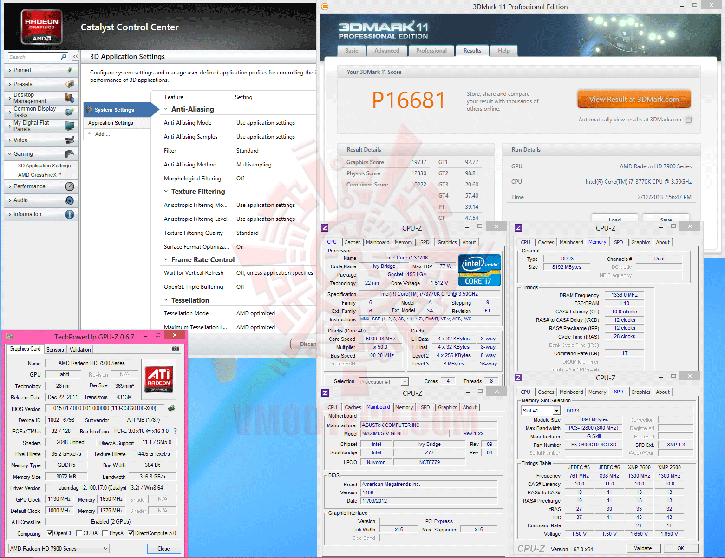Collapse the Tessellation settings group
The width and height of the screenshot is (725, 558).
click(166, 300)
